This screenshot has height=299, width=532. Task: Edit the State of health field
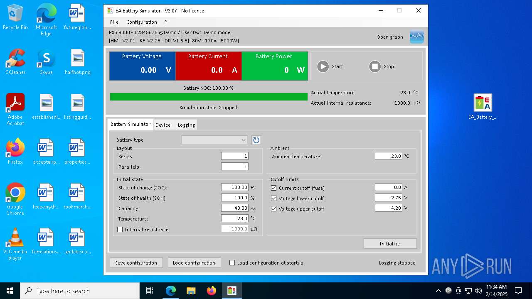(235, 198)
